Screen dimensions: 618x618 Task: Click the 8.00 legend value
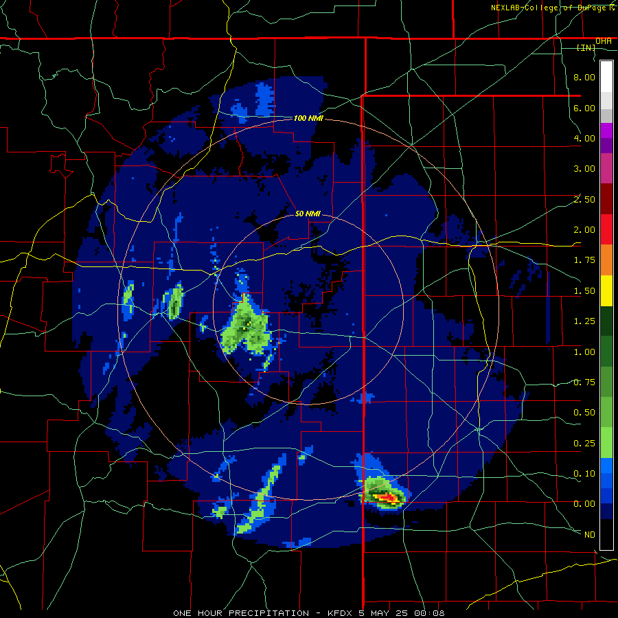coord(584,77)
